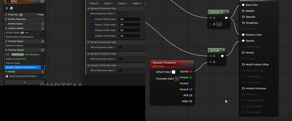Switch to the Index 3 tab
The width and height of the screenshot is (292, 121).
coord(137,3)
